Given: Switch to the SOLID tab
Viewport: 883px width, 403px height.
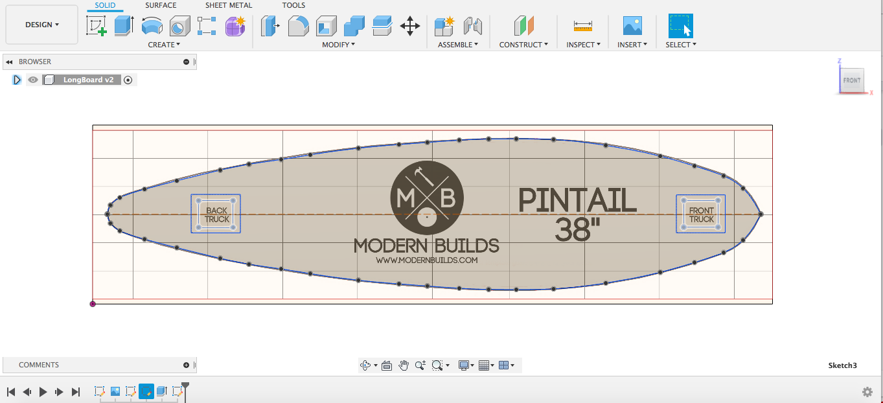Looking at the screenshot, I should [105, 5].
